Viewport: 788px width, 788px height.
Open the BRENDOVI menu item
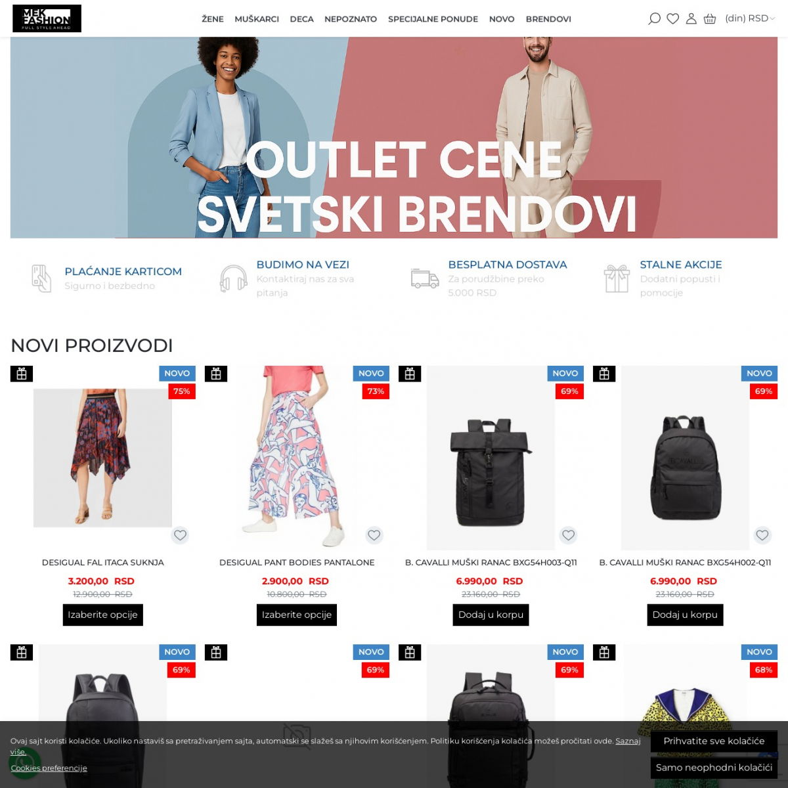[548, 19]
